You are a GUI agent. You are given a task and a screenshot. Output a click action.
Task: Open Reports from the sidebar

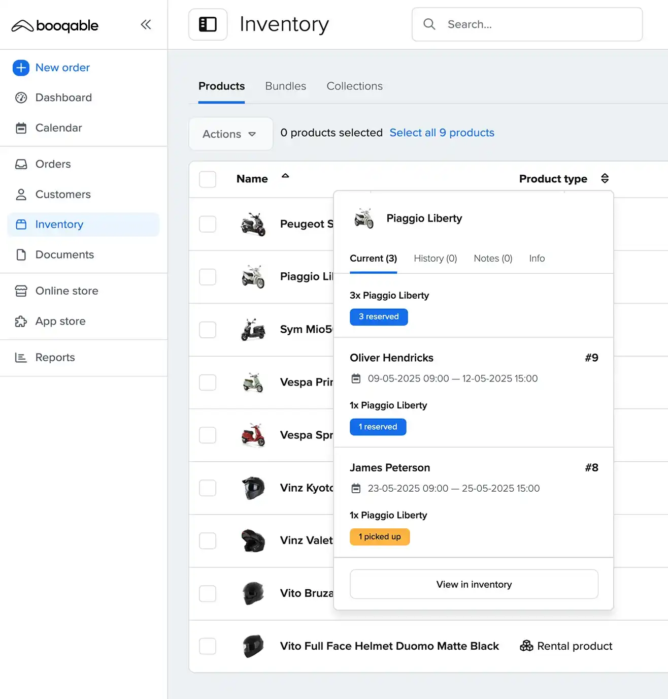[55, 358]
